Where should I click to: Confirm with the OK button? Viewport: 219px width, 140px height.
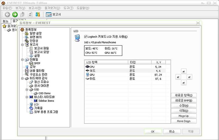click(x=153, y=131)
